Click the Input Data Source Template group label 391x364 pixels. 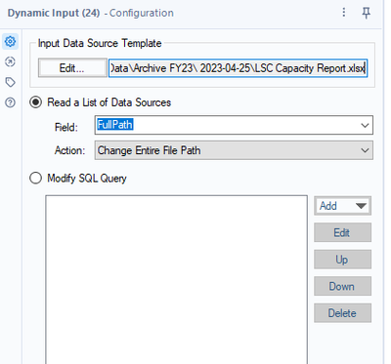(100, 43)
